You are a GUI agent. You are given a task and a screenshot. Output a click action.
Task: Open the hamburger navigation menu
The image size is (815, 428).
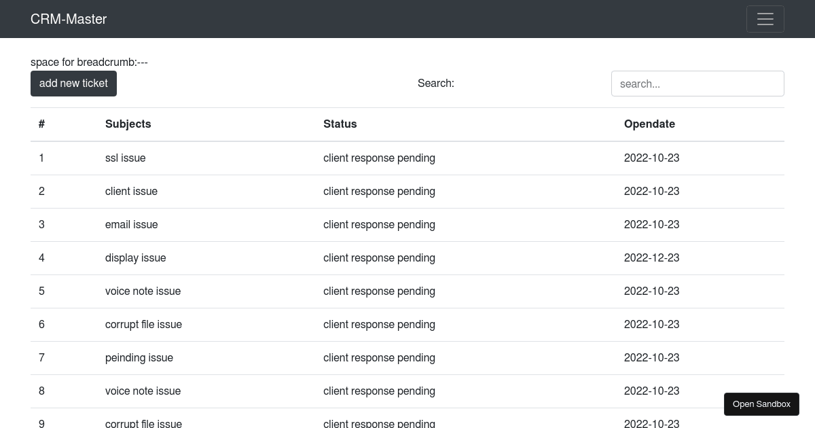[x=765, y=19]
